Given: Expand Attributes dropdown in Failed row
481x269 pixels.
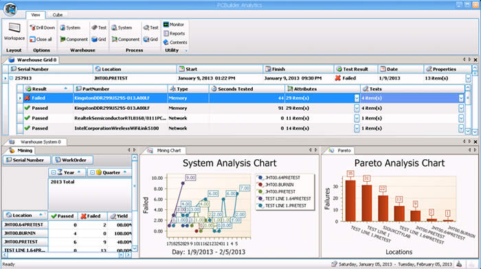Looking at the screenshot, I should (357, 98).
